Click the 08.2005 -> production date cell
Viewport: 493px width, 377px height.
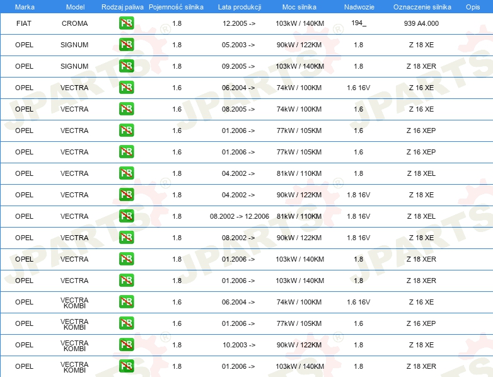238,109
